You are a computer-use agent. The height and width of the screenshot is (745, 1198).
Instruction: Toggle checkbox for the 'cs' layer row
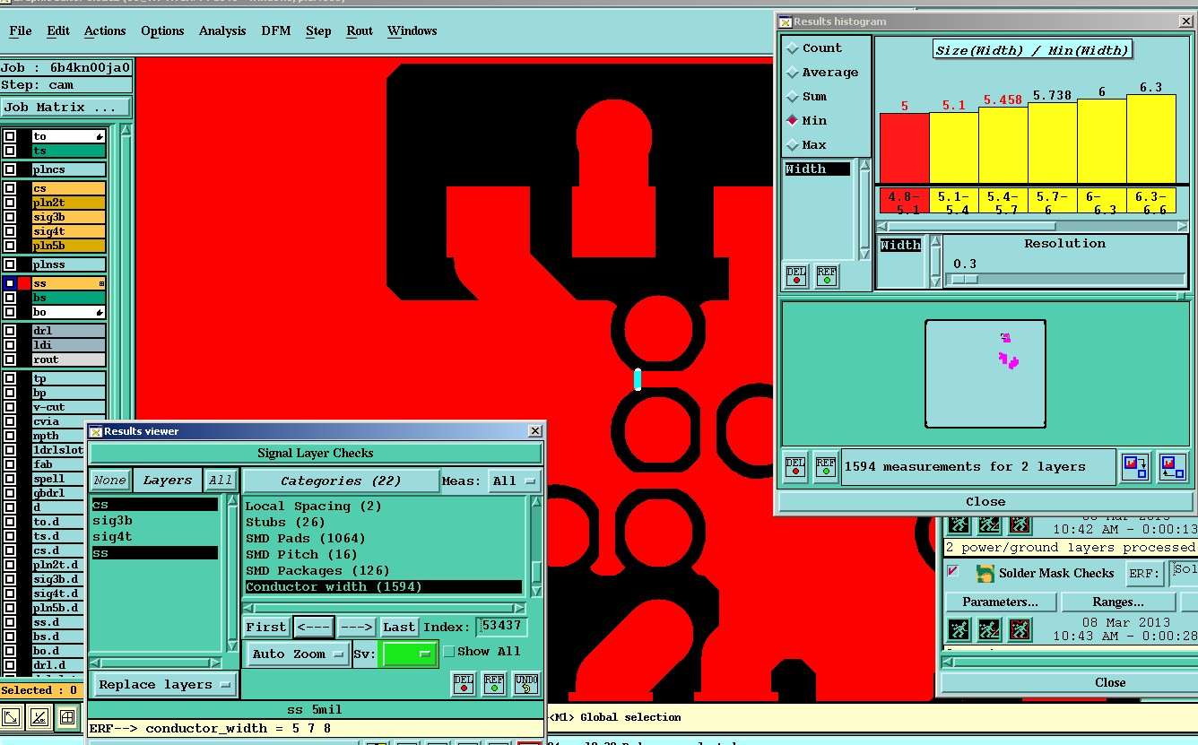coord(10,188)
